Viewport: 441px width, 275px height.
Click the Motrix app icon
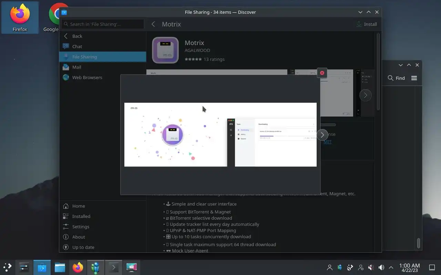(x=165, y=50)
